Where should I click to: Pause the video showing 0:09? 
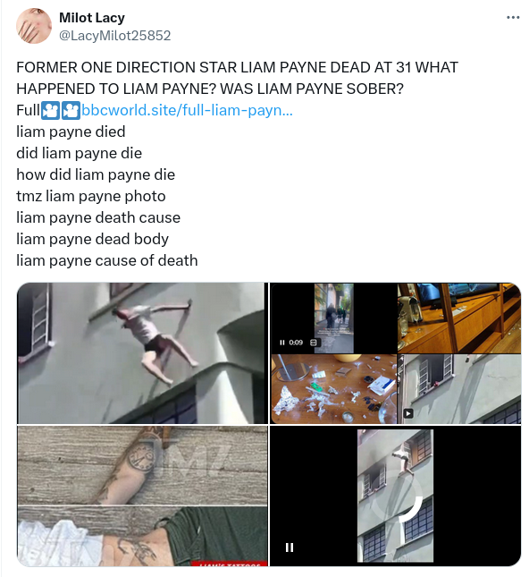pyautogui.click(x=282, y=343)
